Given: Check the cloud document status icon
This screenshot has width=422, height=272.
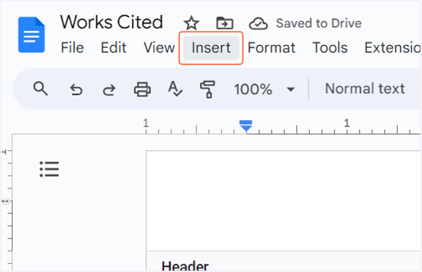Looking at the screenshot, I should pos(258,24).
